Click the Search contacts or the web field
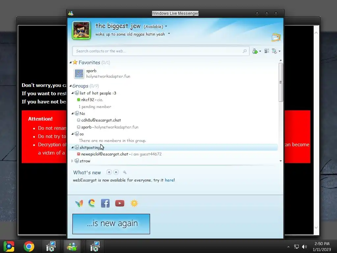337x253 pixels. click(x=161, y=51)
